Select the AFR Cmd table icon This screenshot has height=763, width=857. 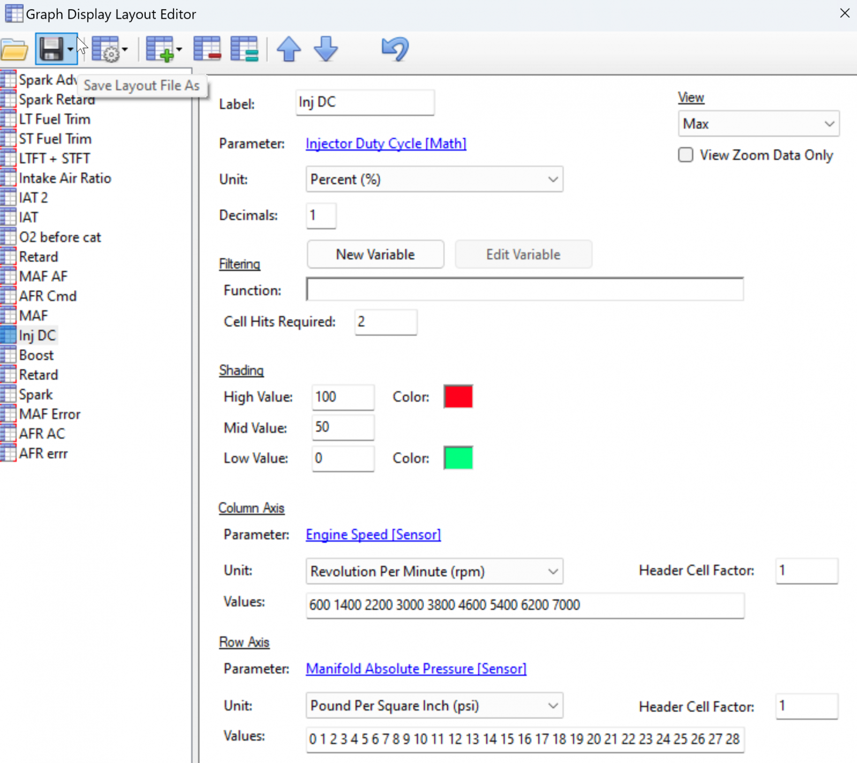(x=8, y=296)
